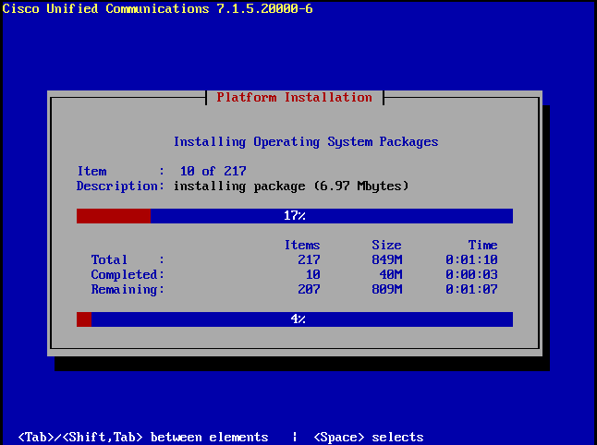Image resolution: width=597 pixels, height=445 pixels.
Task: Click the Tab between elements hint
Action: 142,438
